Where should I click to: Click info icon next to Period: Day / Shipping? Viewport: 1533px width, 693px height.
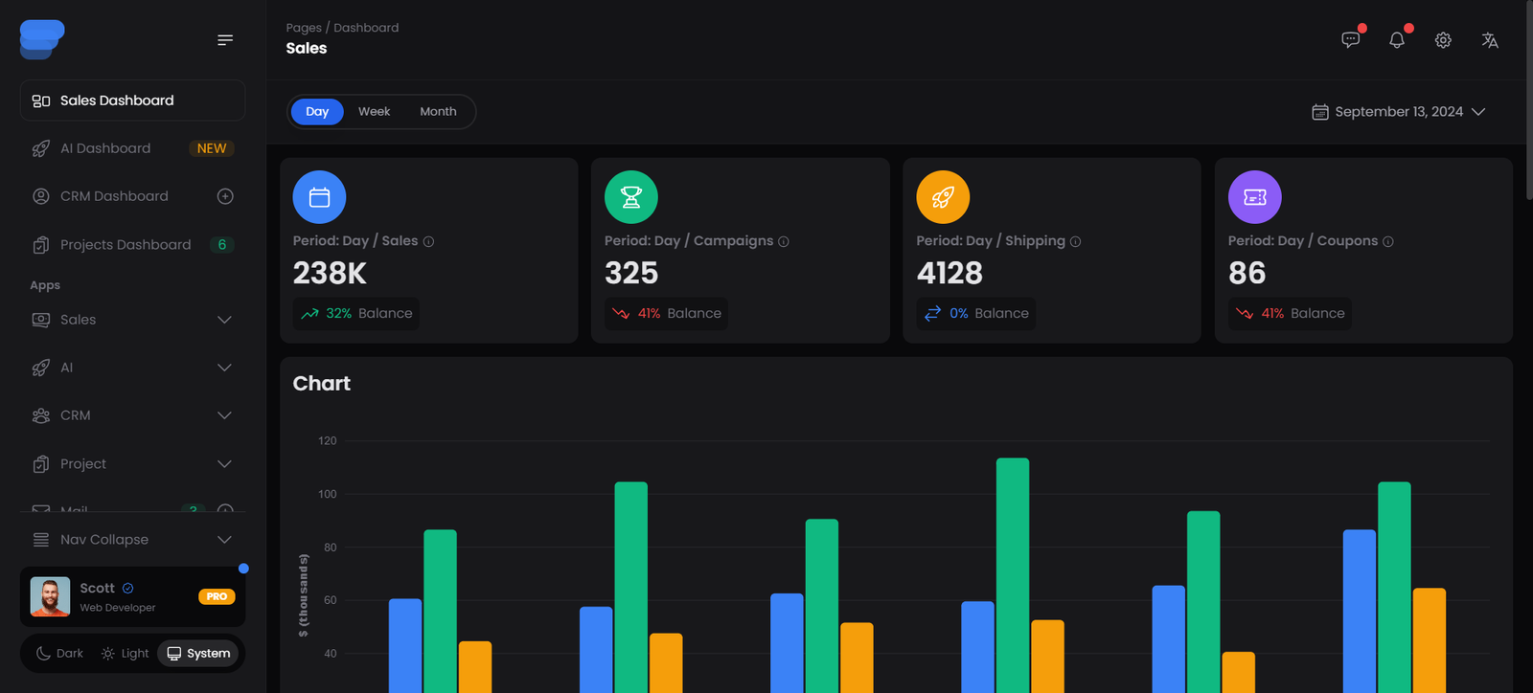1075,241
